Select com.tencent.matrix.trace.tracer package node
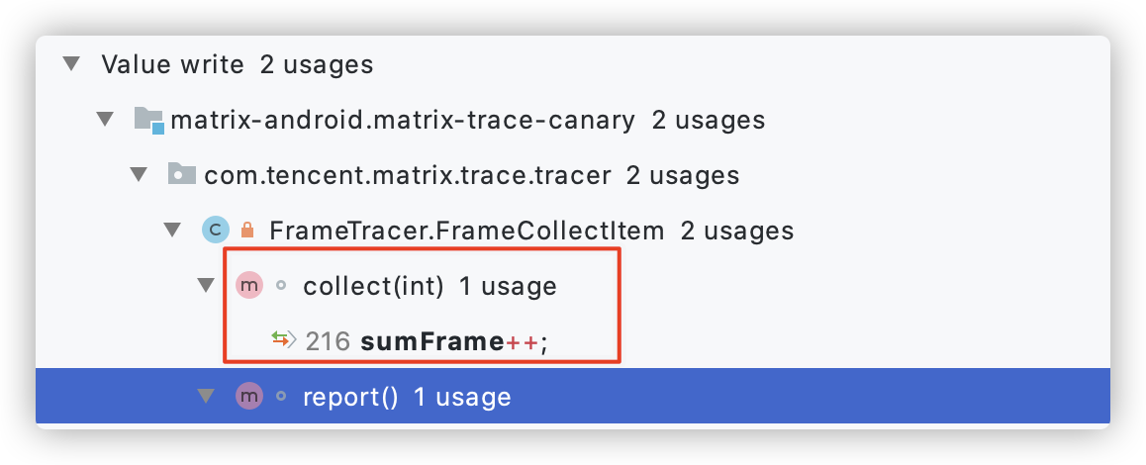The image size is (1146, 465). (x=471, y=175)
